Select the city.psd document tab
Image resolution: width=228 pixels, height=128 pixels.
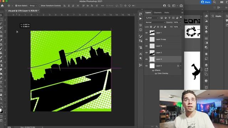[23, 11]
